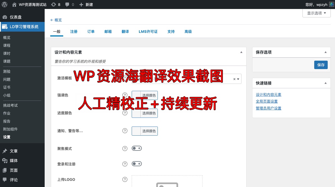This screenshot has height=187, width=335.
Task: Click help icon for 强调色
Action: coord(125,95)
